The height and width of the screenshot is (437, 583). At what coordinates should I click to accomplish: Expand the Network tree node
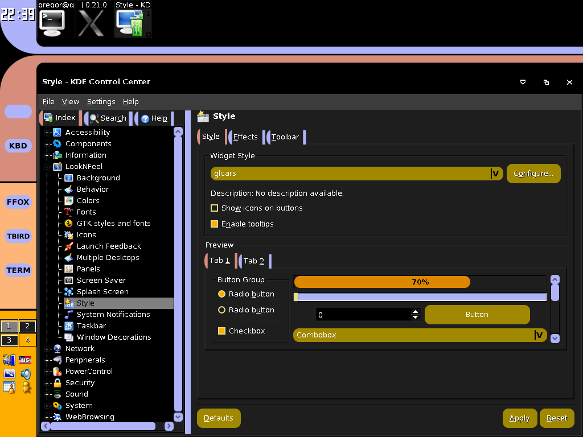tap(47, 349)
